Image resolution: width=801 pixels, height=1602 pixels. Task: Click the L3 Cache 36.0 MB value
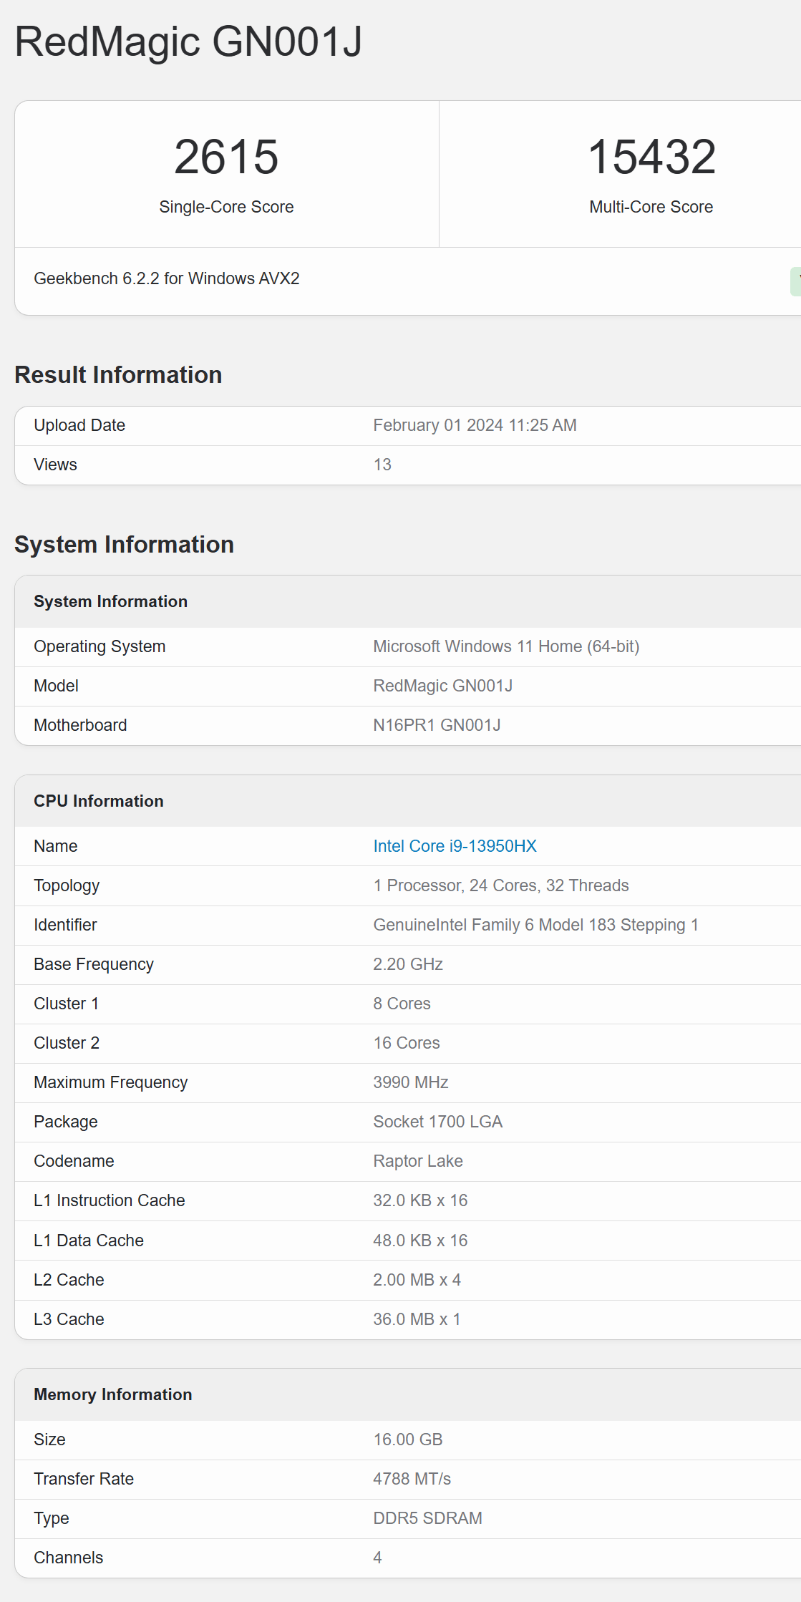coord(417,1319)
